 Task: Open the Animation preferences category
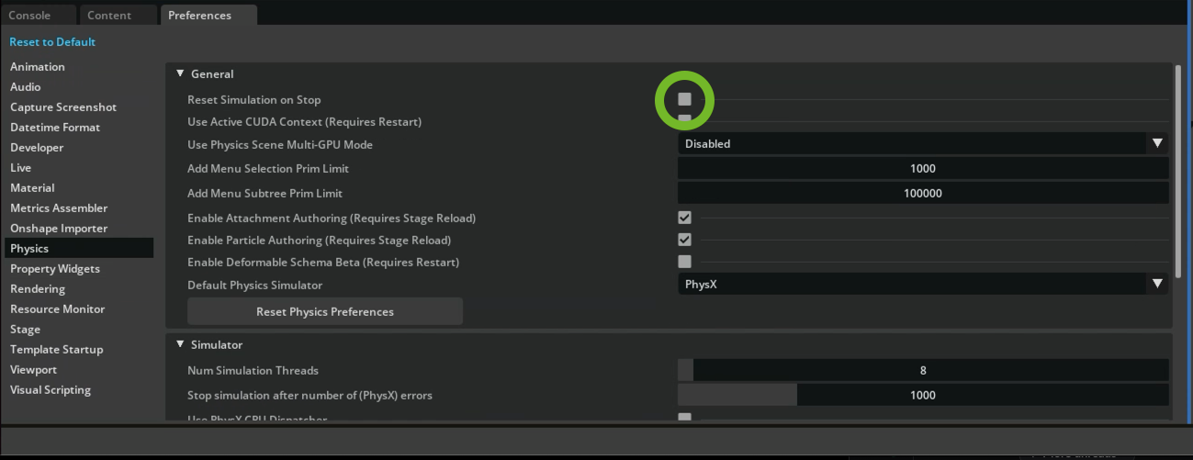(38, 67)
